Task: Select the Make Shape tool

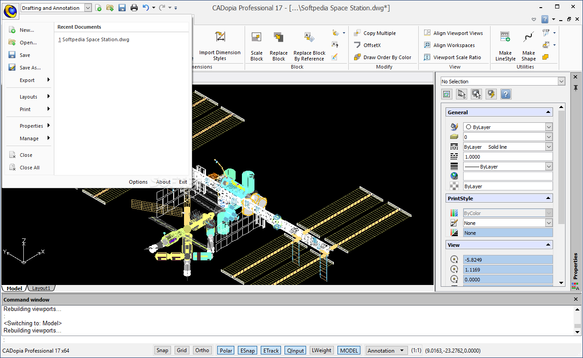Action: (x=529, y=45)
